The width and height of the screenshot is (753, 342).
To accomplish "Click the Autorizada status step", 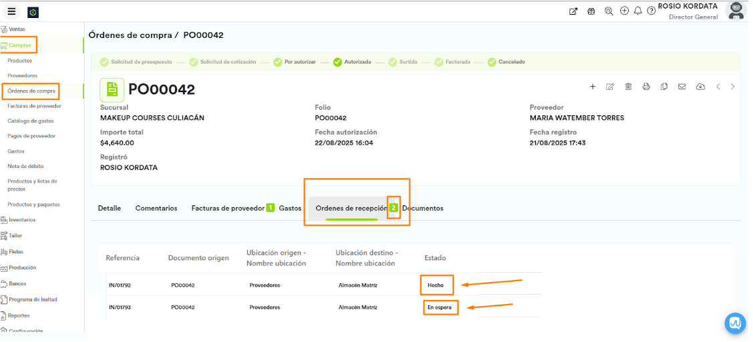I will (x=357, y=62).
